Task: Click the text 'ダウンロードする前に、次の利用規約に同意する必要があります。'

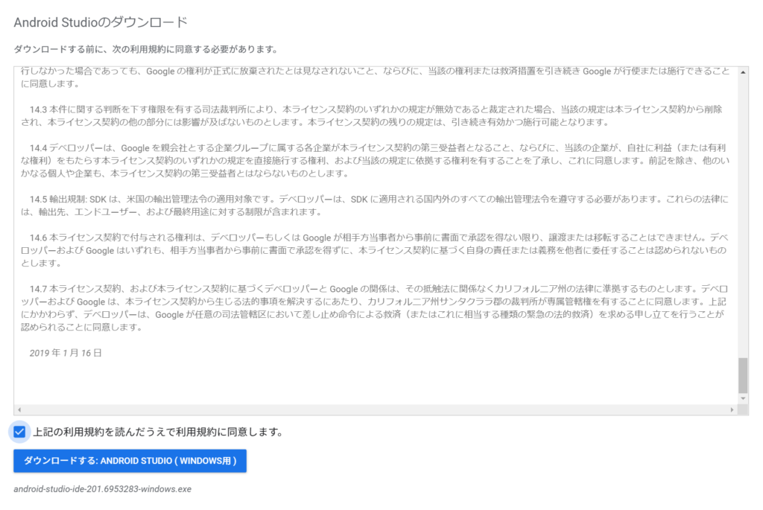Action: tap(147, 49)
